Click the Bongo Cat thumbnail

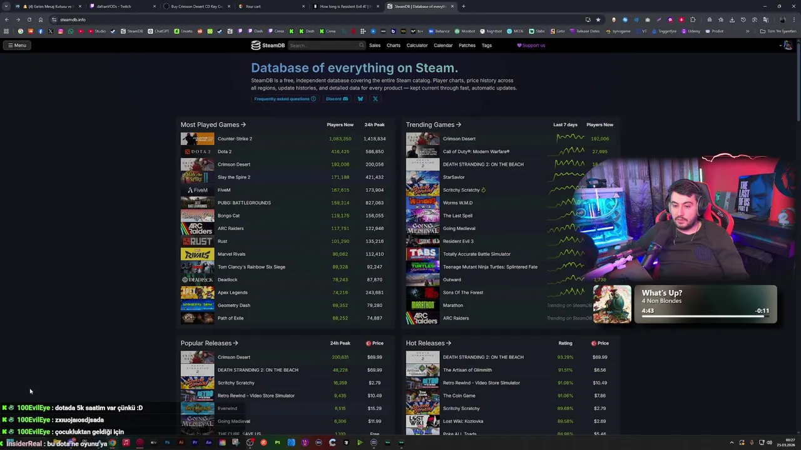[x=197, y=216]
